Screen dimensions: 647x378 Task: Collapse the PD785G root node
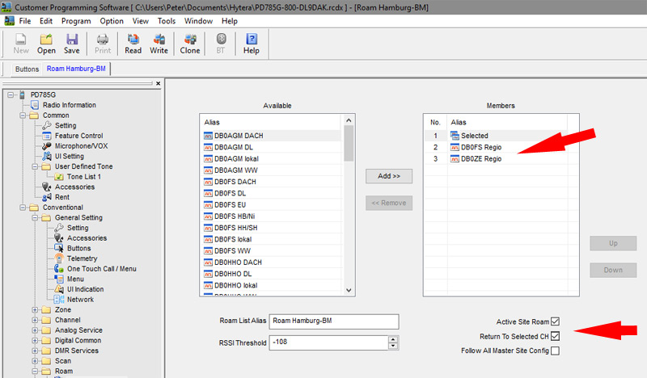pos(11,94)
